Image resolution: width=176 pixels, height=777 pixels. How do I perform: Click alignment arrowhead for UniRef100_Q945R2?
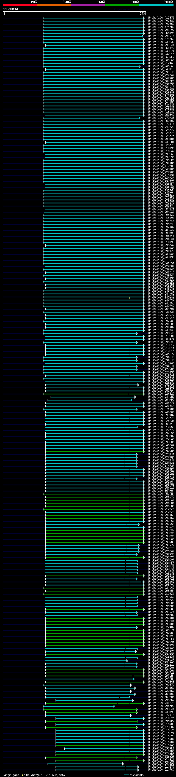pos(114,706)
